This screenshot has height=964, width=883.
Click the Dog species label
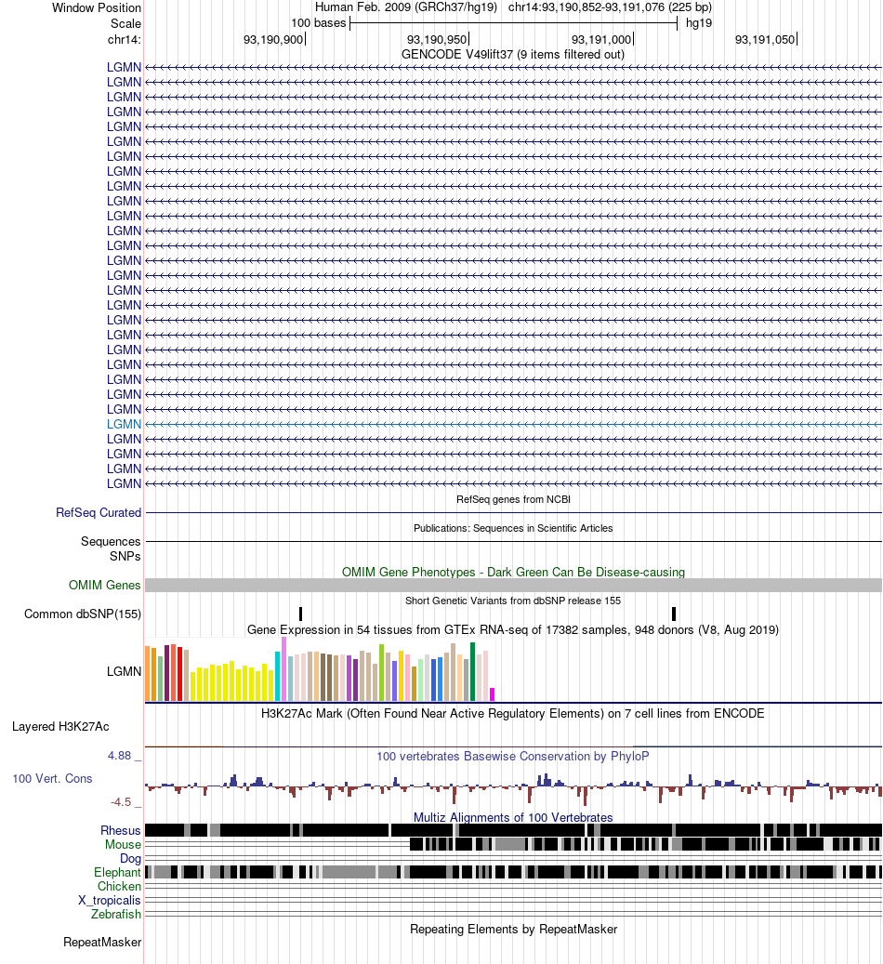[x=130, y=859]
